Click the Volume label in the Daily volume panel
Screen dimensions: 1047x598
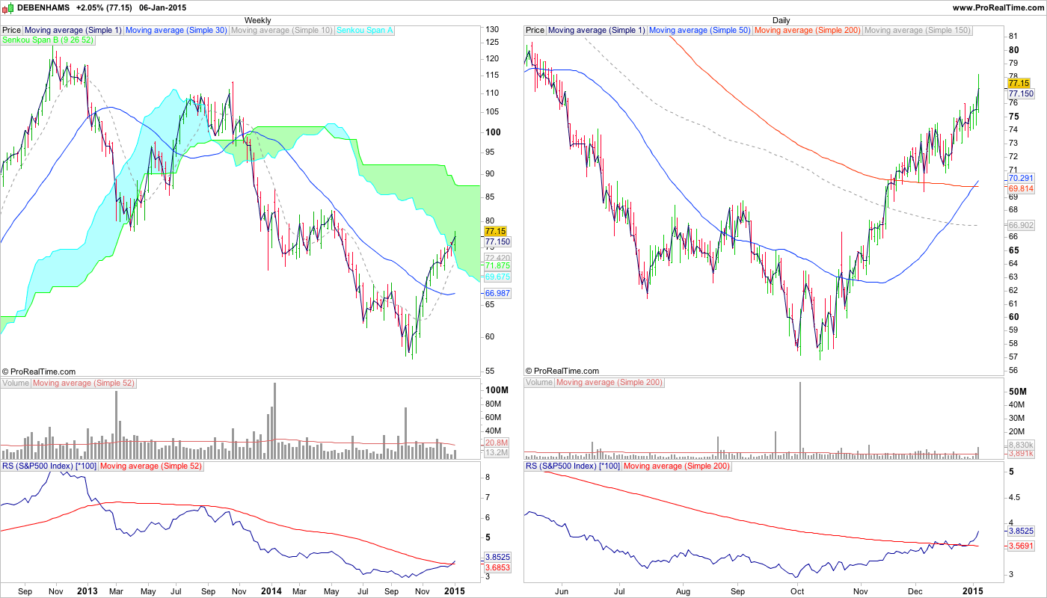pos(539,383)
